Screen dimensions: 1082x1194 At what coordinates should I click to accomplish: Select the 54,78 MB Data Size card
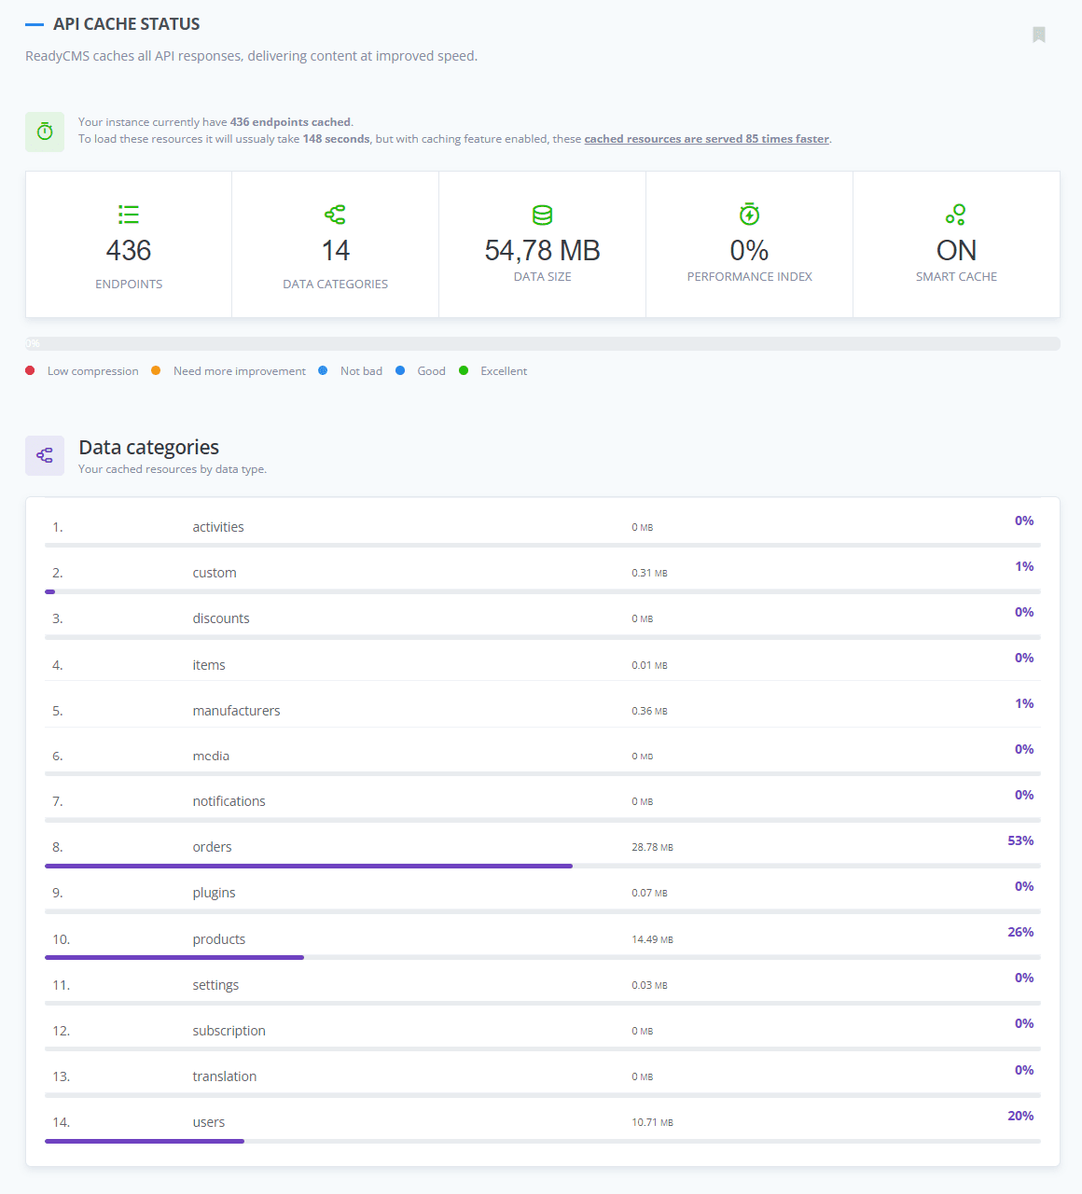[x=543, y=244]
